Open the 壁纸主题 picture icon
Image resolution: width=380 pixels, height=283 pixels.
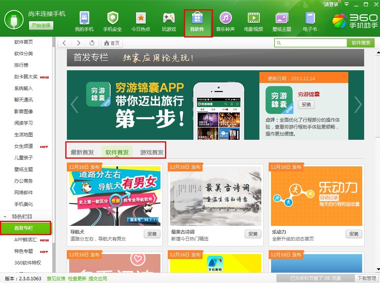tap(282, 18)
